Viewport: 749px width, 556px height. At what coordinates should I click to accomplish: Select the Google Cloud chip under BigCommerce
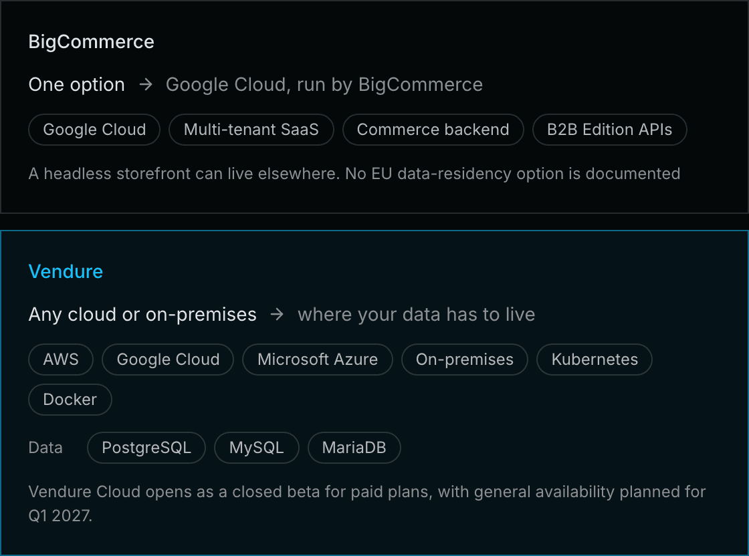coord(94,130)
